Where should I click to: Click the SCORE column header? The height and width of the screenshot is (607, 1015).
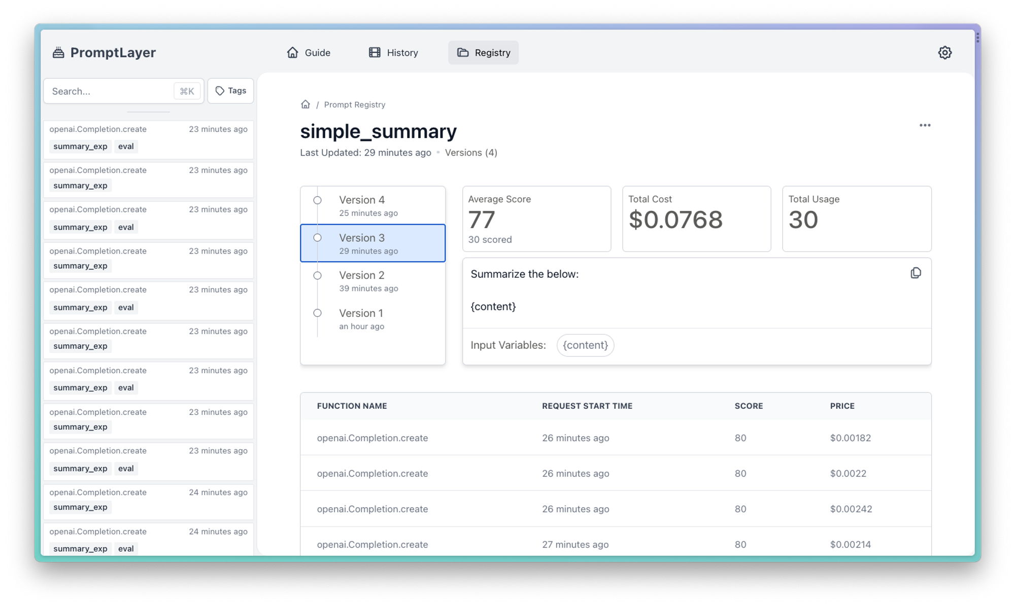tap(749, 406)
